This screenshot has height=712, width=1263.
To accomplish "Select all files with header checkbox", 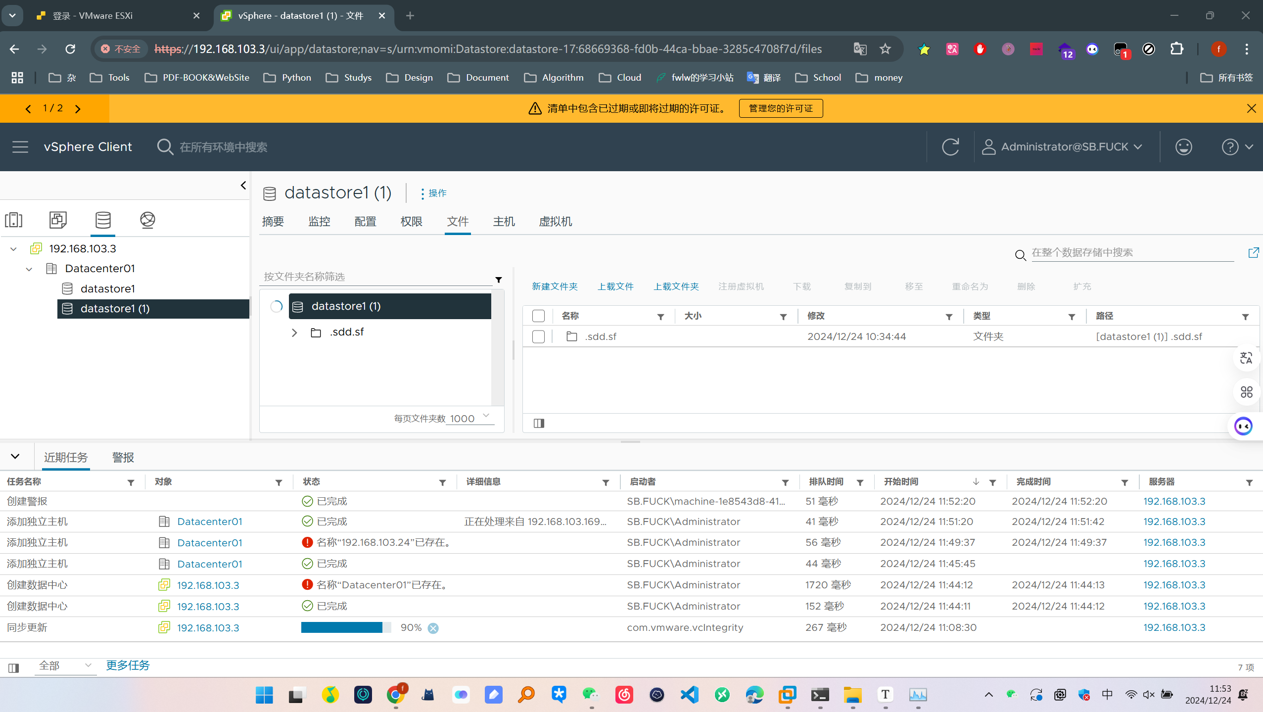I will pos(538,316).
